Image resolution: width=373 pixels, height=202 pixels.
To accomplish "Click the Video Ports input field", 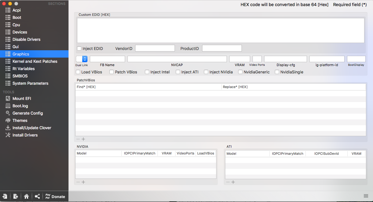I will click(x=257, y=59).
